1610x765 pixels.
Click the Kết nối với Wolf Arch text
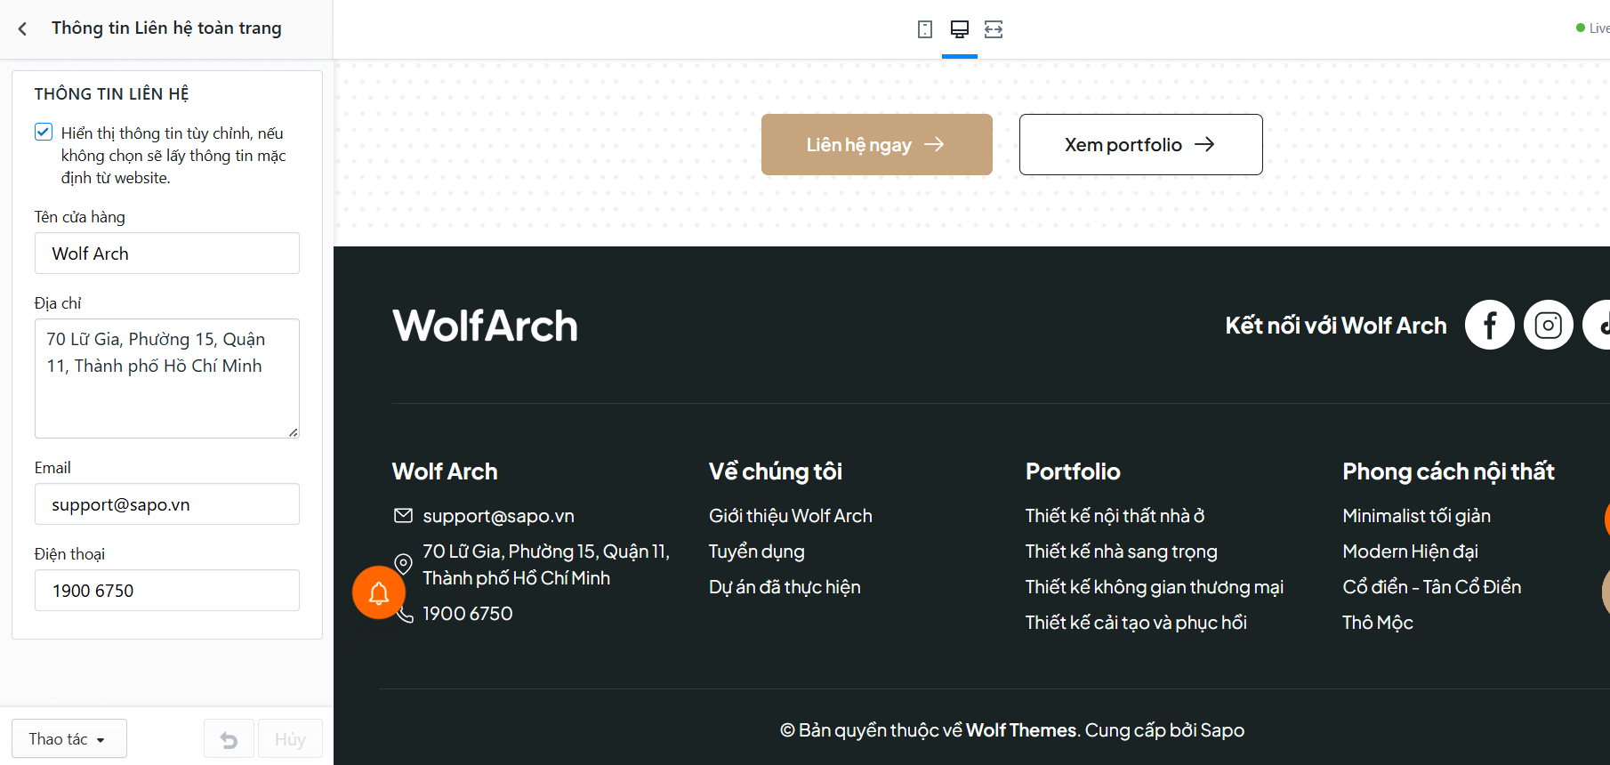[x=1336, y=326]
